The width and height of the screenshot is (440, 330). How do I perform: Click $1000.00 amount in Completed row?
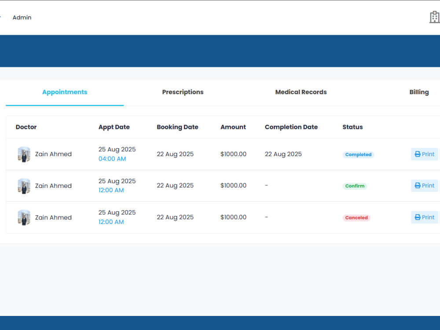point(234,154)
